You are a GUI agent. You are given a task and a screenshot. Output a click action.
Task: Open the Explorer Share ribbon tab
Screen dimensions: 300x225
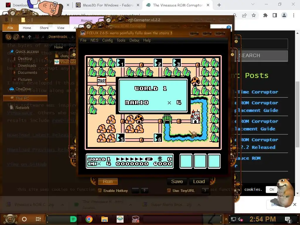point(44,28)
